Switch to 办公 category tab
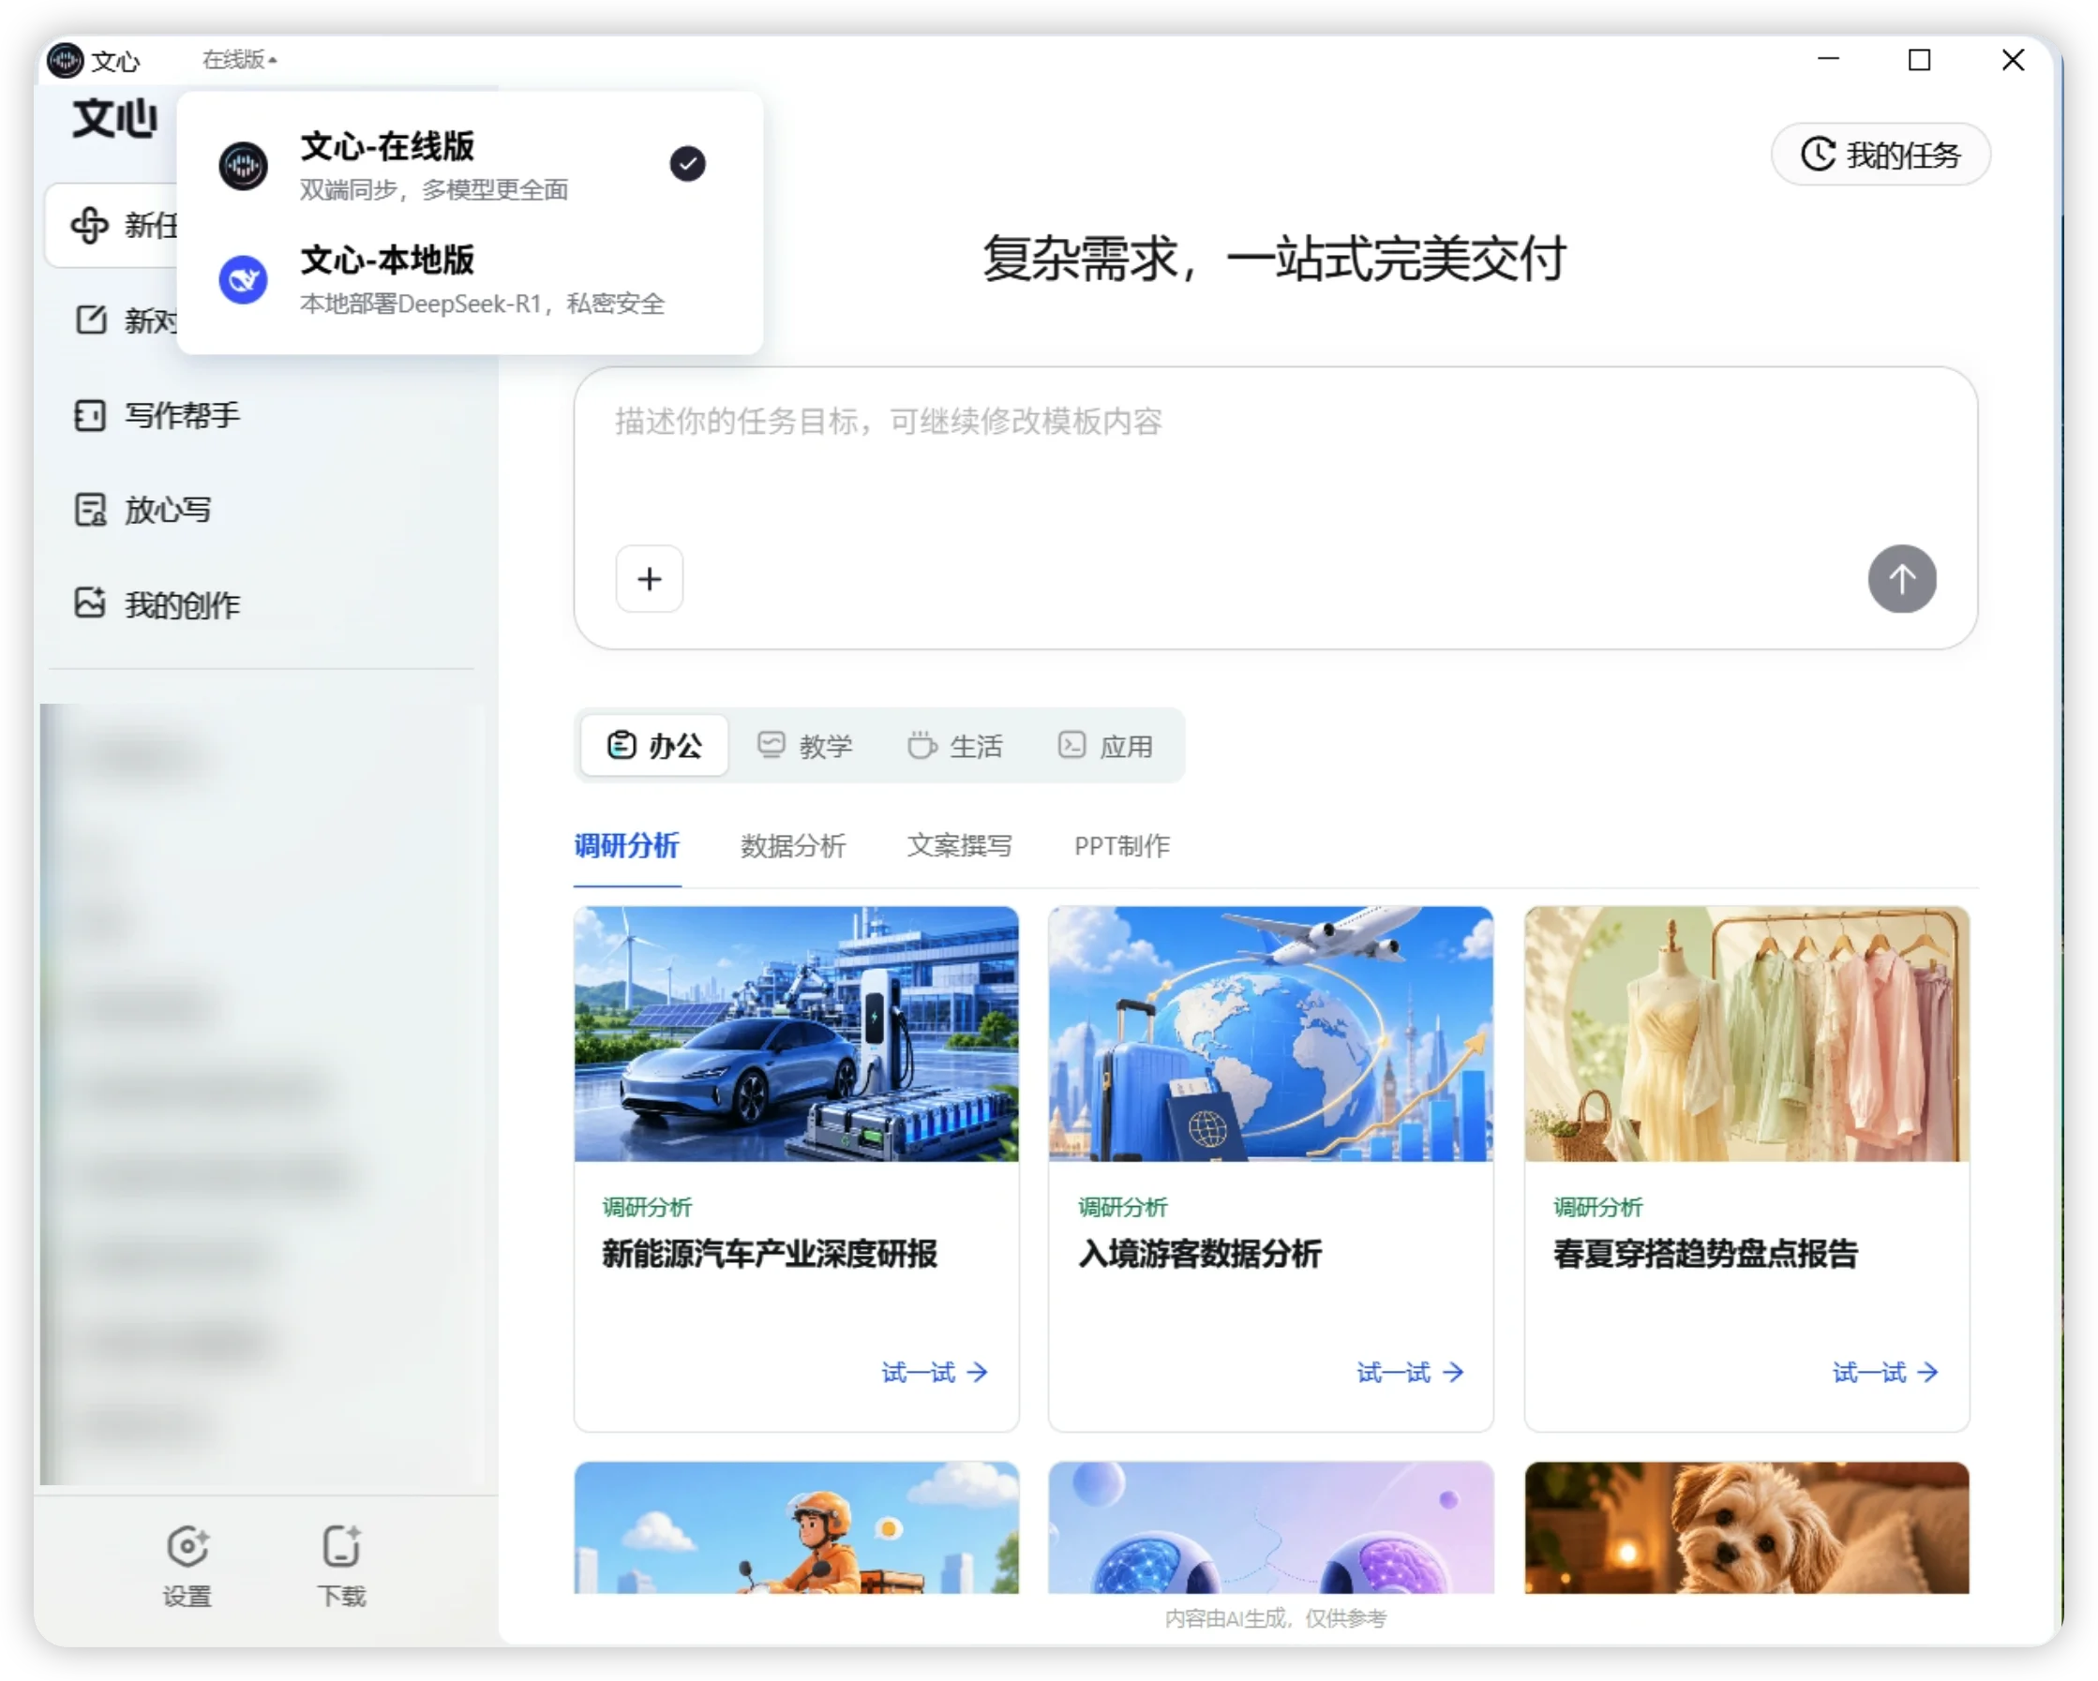The height and width of the screenshot is (1681, 2098). (x=654, y=745)
